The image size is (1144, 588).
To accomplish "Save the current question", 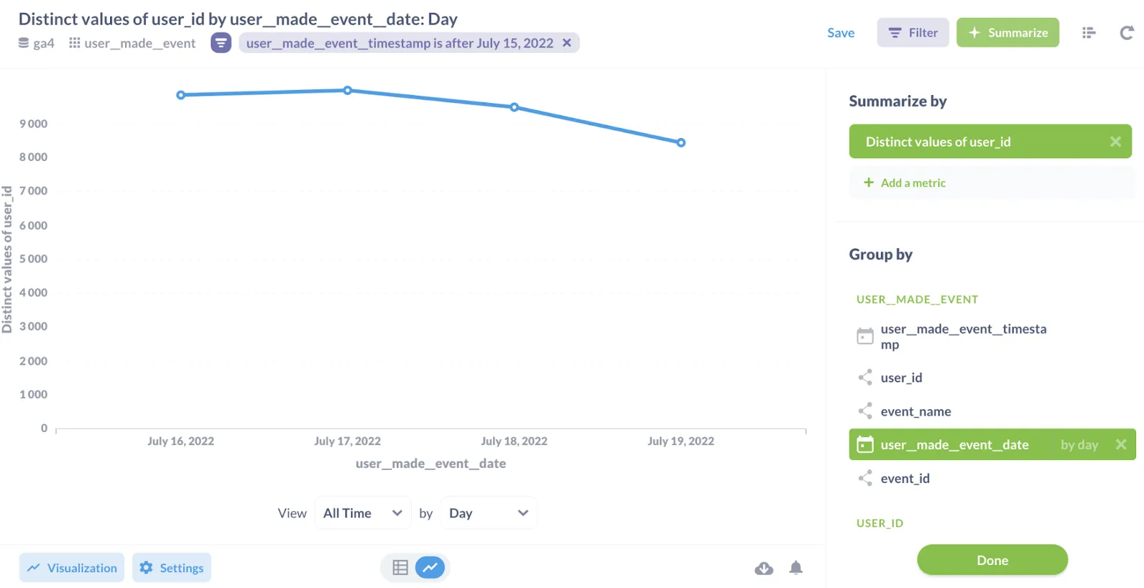I will click(840, 32).
